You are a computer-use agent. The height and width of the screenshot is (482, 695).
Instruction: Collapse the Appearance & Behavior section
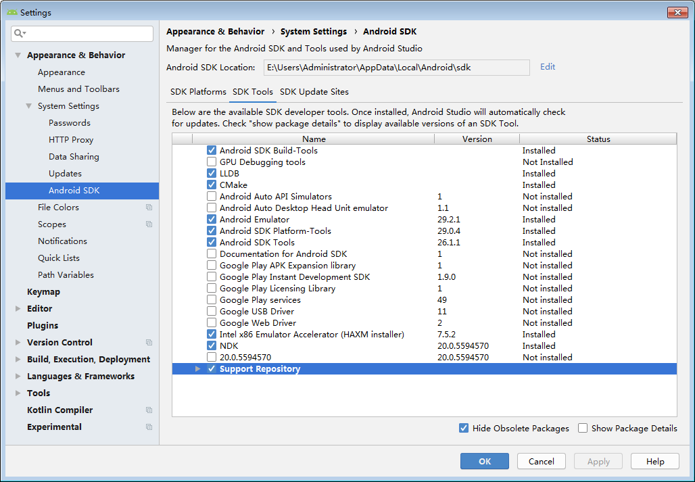(18, 55)
